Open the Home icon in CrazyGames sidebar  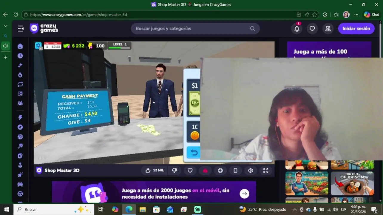coord(20,46)
